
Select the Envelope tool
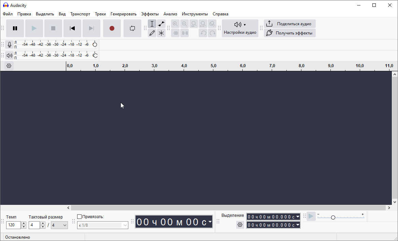(161, 24)
